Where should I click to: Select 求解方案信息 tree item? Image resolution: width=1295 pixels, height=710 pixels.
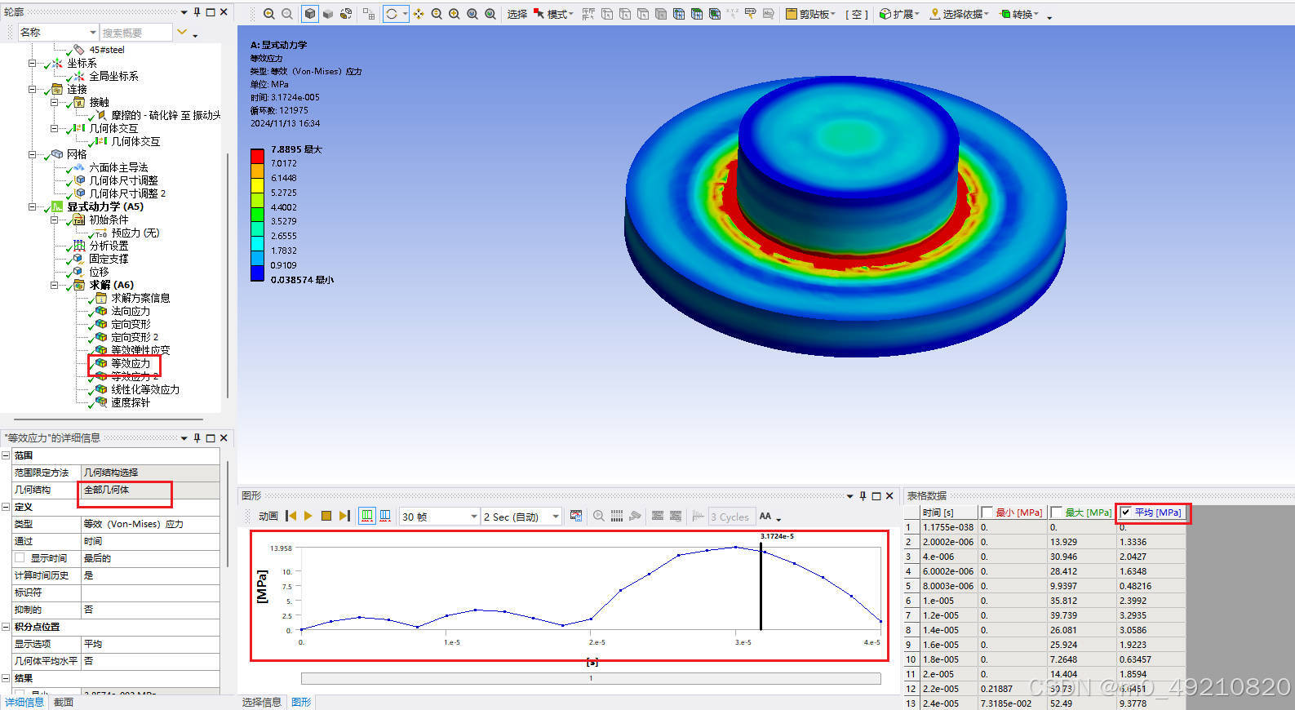click(x=140, y=298)
